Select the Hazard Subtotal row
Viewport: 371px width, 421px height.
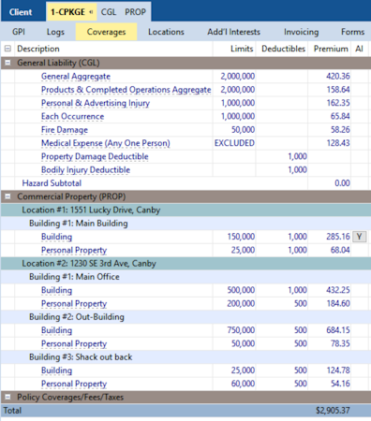tap(185, 183)
